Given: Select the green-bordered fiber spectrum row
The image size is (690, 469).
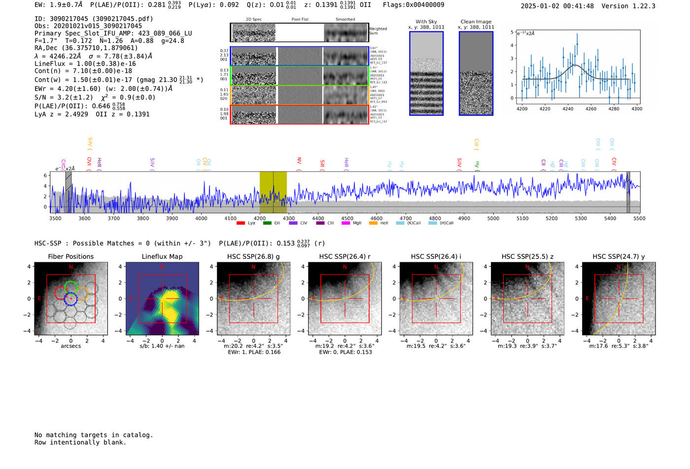Looking at the screenshot, I should (299, 76).
